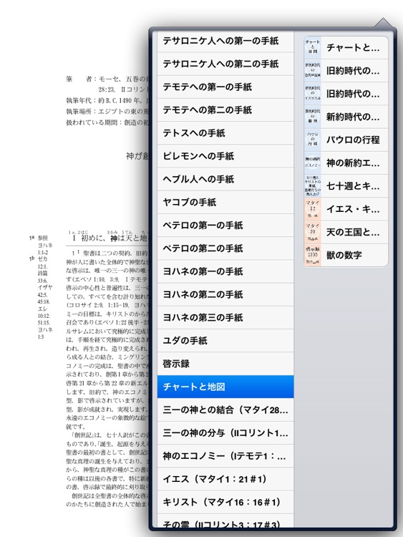Tap verse 1 text 初めに、神は天と地
This screenshot has width=403, height=537.
point(114,238)
